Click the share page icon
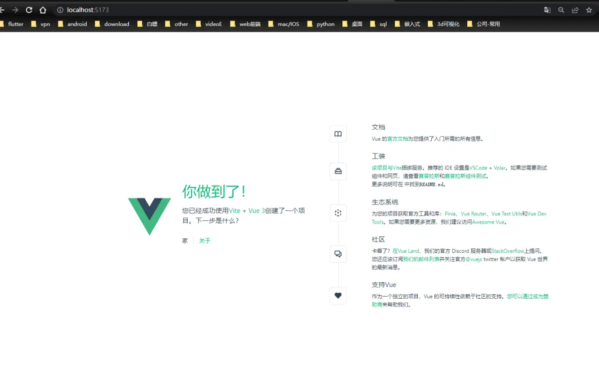This screenshot has height=374, width=599. click(575, 10)
